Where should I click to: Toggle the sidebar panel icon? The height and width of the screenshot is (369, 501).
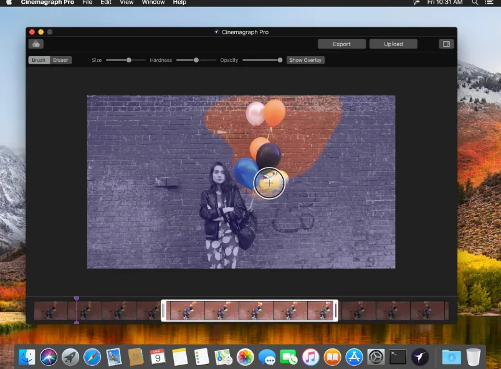click(446, 44)
